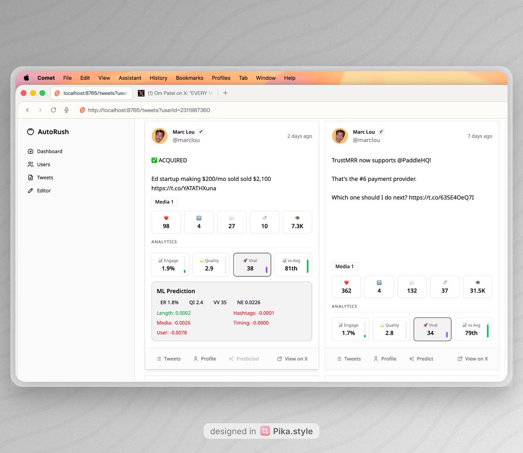This screenshot has height=453, width=523.
Task: Open the Bookmarks menu
Action: 190,78
